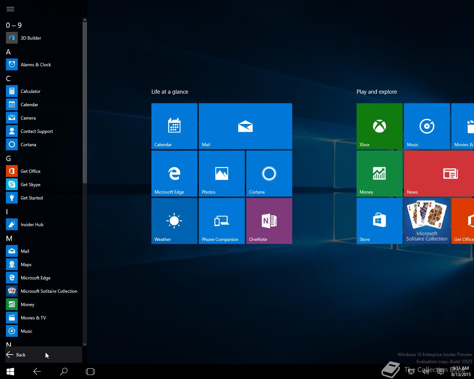Open the Action Center notification icon
Image resolution: width=474 pixels, height=379 pixels.
pos(441,371)
